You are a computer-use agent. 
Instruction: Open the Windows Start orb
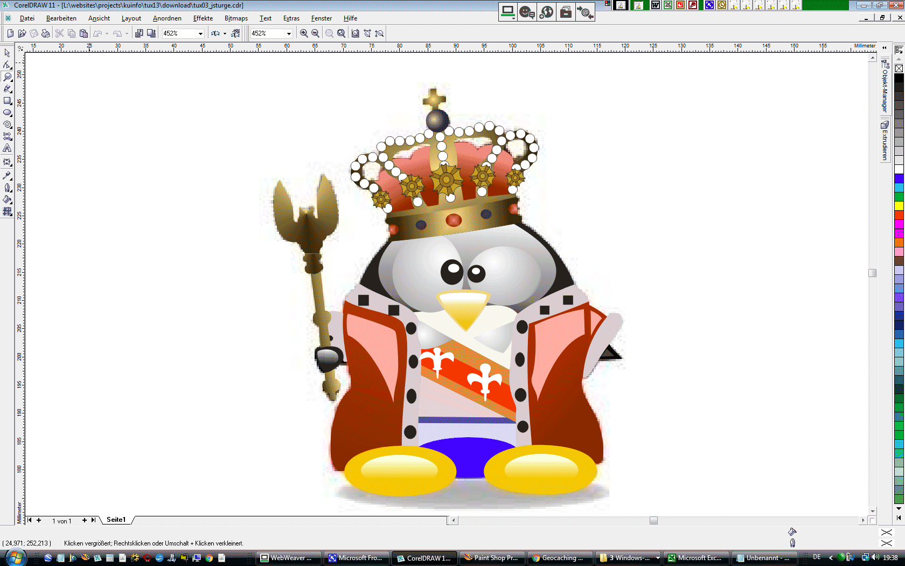15,557
